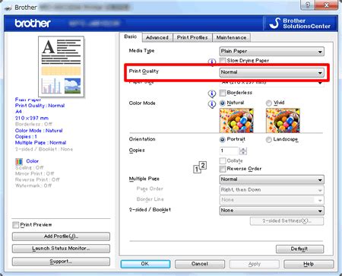This screenshot has height=276, width=342.
Task: Enable the Slow Drying Paper checkbox
Action: point(223,61)
